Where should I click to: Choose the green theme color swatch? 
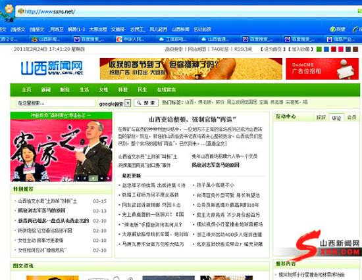point(319,49)
